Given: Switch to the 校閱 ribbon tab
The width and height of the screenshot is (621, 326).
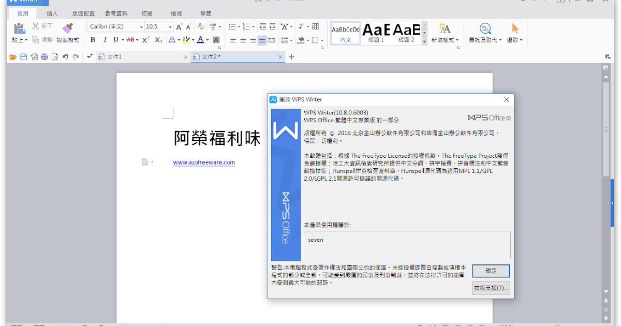Looking at the screenshot, I should click(x=147, y=13).
